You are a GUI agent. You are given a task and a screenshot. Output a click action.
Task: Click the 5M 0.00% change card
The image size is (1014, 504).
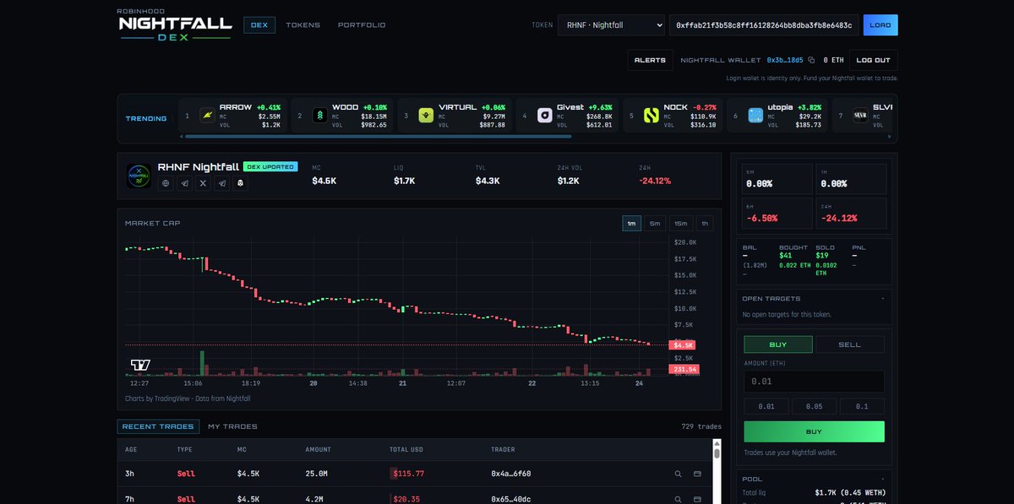pyautogui.click(x=777, y=179)
